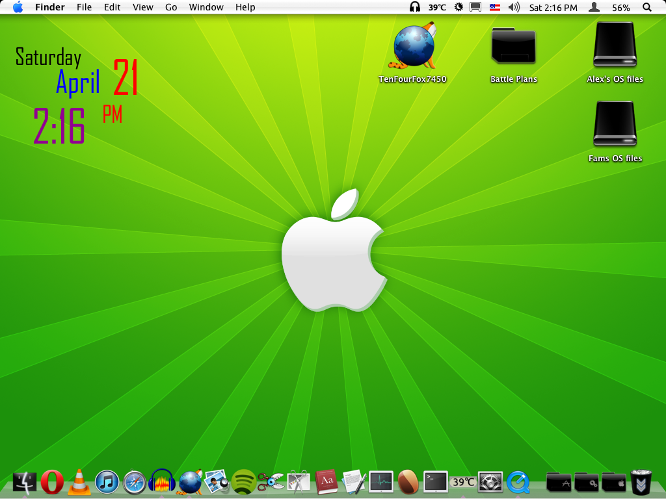Open the Help menu
This screenshot has width=666, height=499.
click(245, 7)
